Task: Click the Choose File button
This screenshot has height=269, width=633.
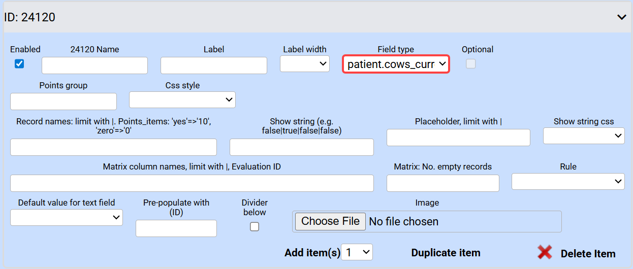Action: [x=330, y=221]
